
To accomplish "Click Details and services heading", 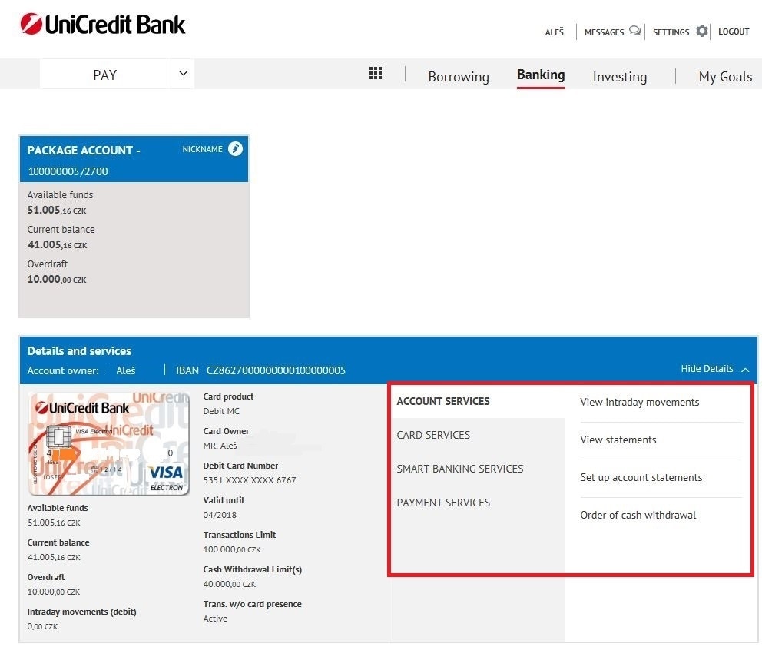I will [x=79, y=351].
